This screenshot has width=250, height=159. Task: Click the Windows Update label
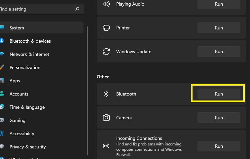134,52
